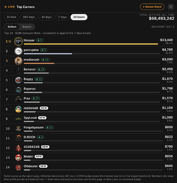
Task: Click rezinntalk's $1,150 earnings amount
Action: point(167,108)
